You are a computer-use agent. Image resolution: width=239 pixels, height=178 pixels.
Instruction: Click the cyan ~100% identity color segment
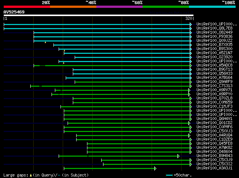click(x=212, y=7)
